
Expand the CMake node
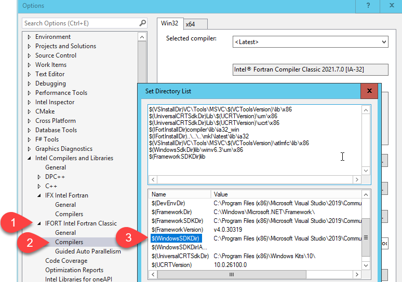29,111
